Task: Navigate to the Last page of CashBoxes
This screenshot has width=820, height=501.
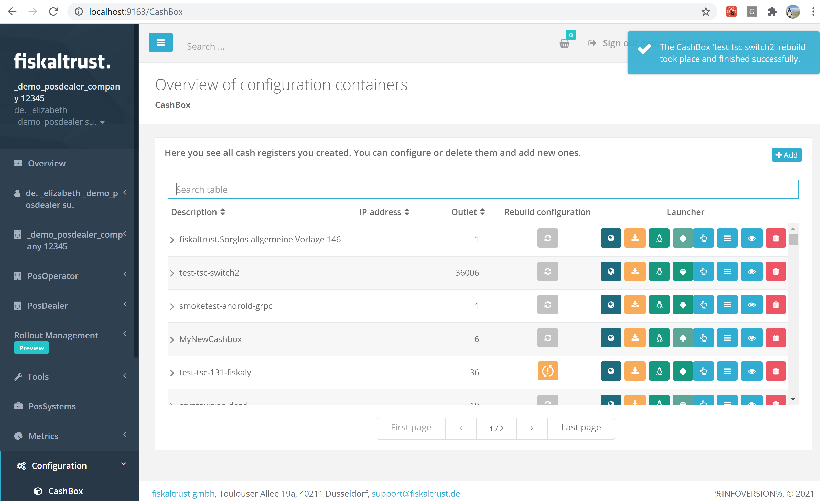Action: tap(581, 427)
